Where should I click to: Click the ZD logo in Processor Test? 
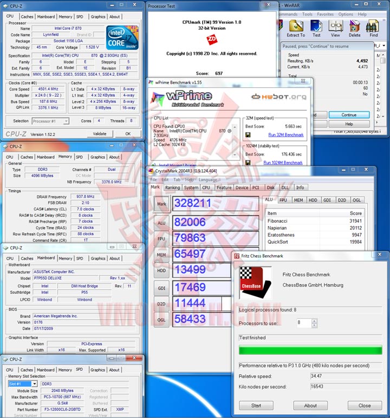pyautogui.click(x=212, y=40)
